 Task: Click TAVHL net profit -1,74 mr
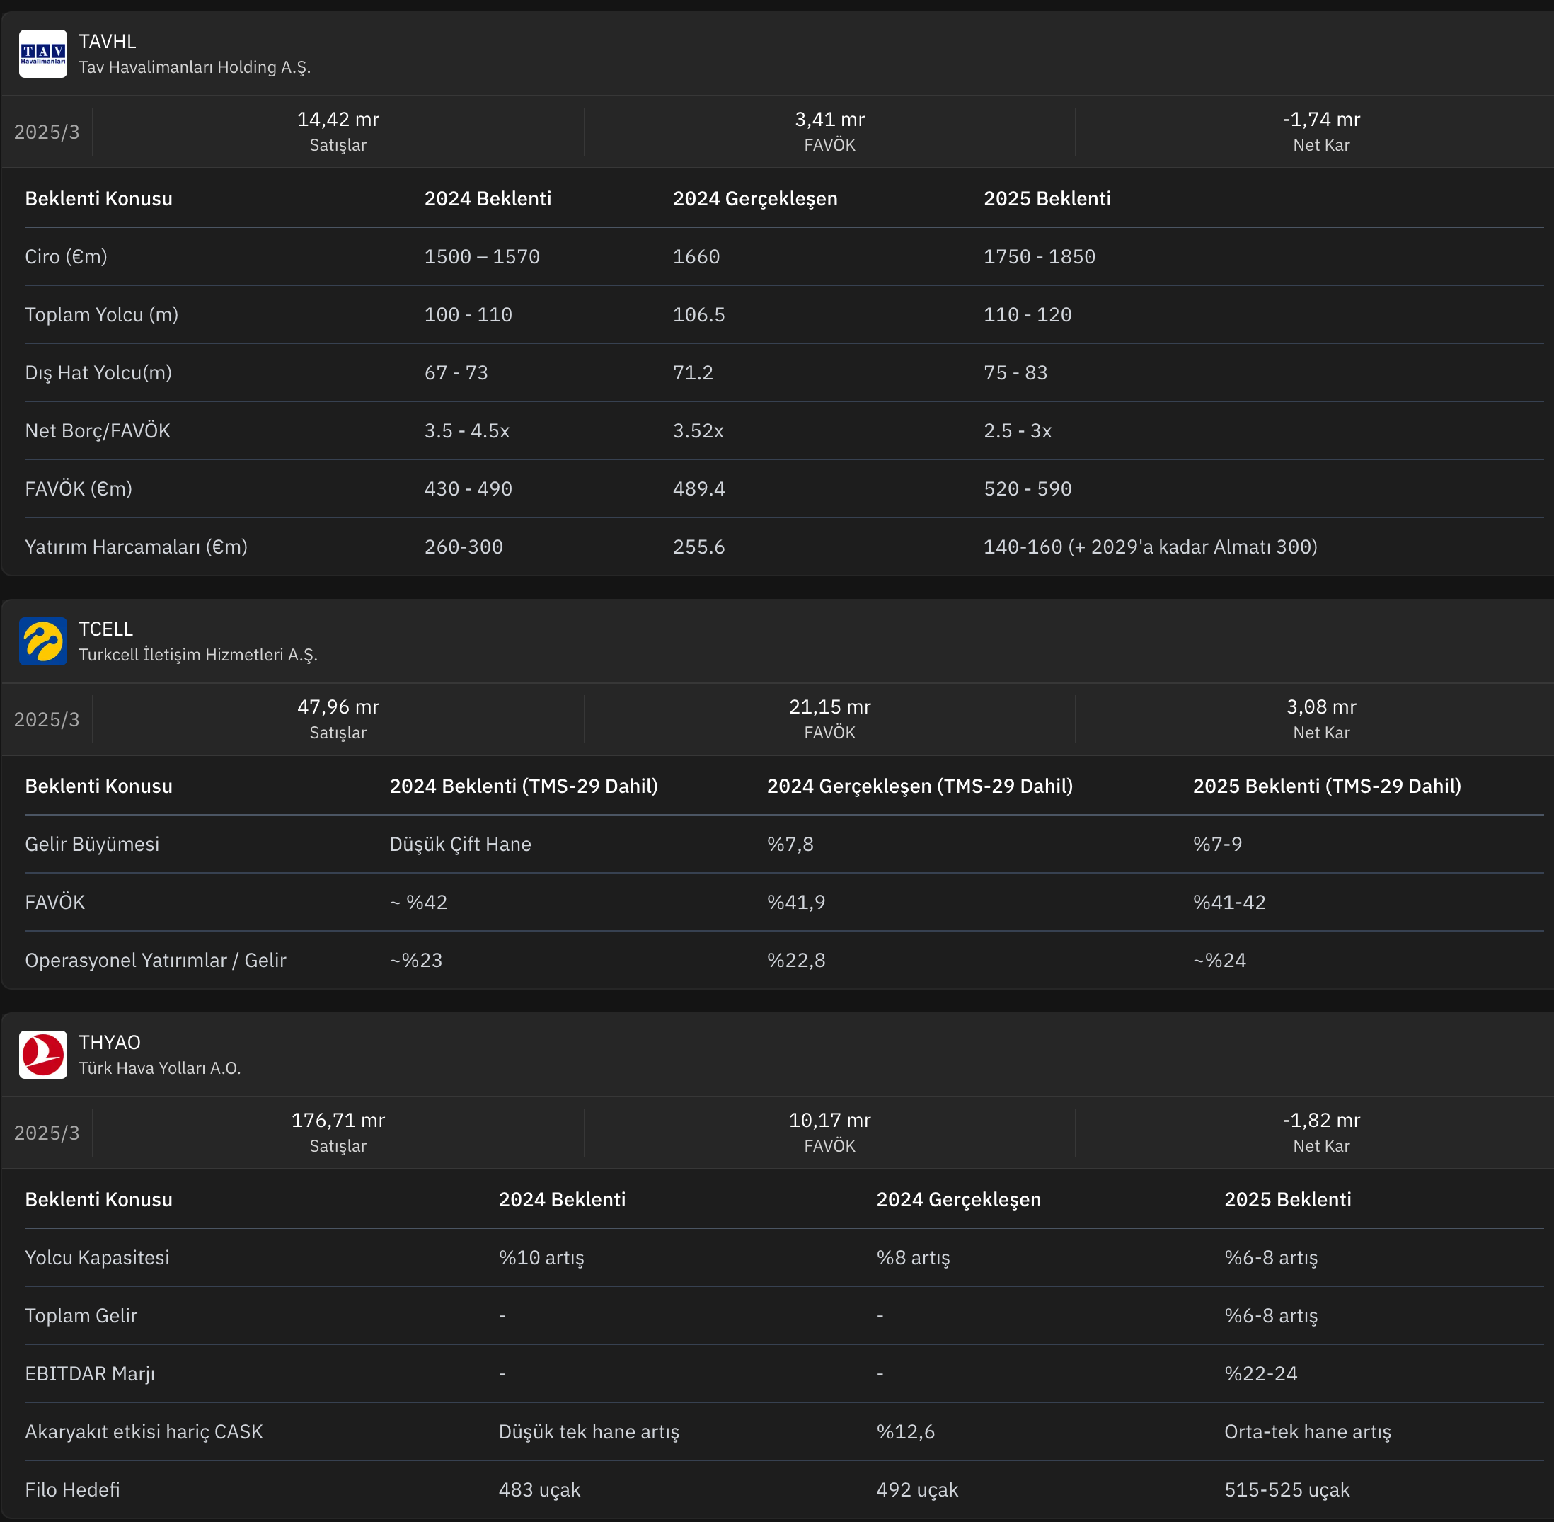1320,119
